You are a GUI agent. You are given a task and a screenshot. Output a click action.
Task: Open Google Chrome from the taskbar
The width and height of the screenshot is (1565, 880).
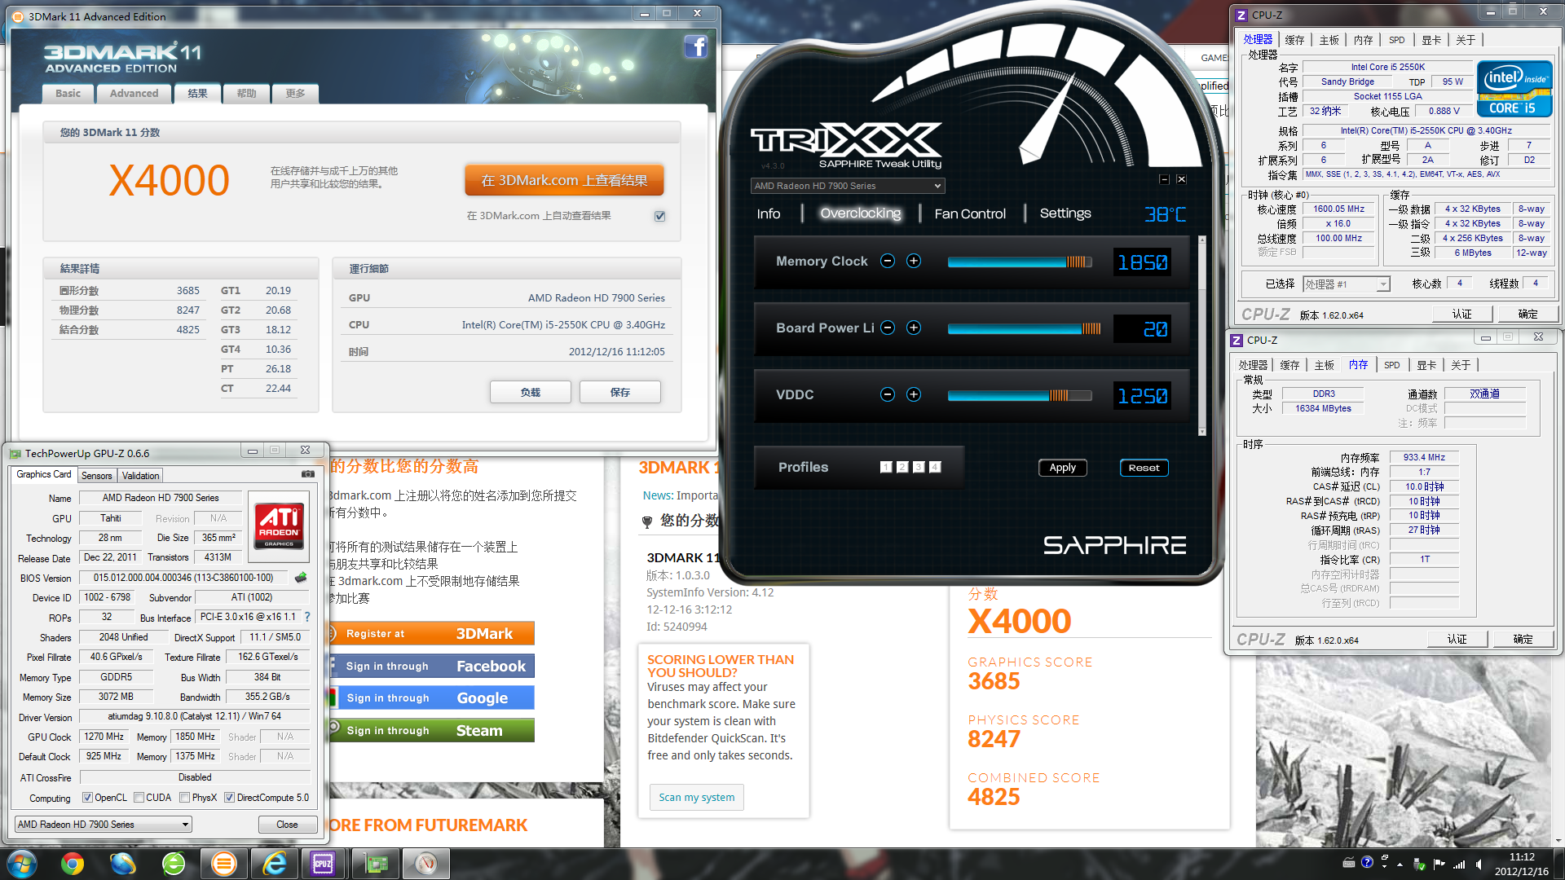[73, 864]
